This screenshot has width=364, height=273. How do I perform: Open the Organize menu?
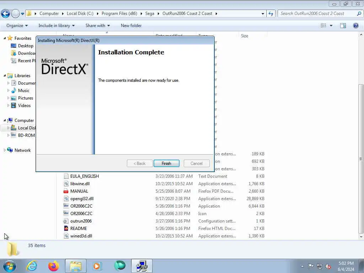(x=17, y=26)
